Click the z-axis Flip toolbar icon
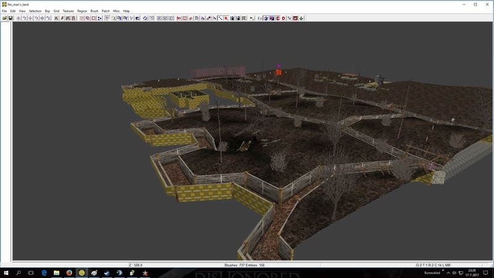The width and height of the screenshot is (494, 278). click(42, 18)
